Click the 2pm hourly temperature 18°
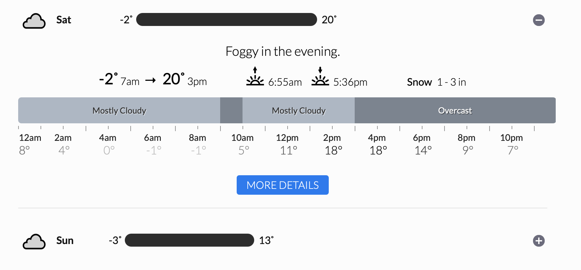581x270 pixels. coord(333,151)
